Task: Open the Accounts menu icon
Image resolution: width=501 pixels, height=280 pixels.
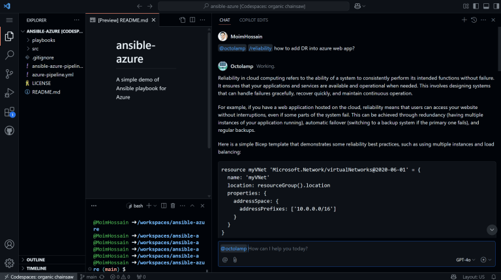Action: tap(9, 244)
